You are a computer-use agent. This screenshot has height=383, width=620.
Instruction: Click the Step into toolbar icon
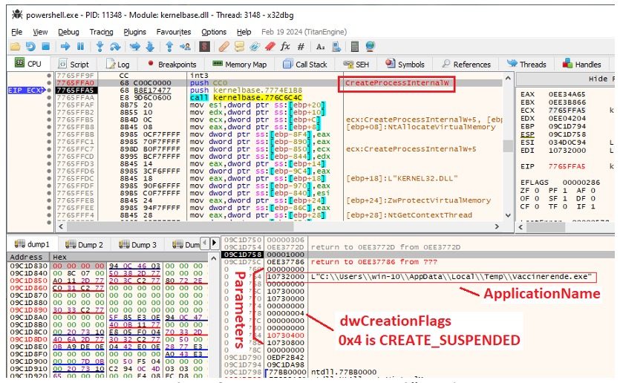pos(99,47)
